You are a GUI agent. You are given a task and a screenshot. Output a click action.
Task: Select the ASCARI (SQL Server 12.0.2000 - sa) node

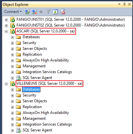pyautogui.click(x=46, y=31)
